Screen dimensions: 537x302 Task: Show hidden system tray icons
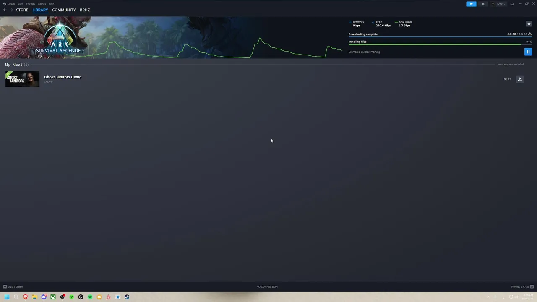pos(488,297)
